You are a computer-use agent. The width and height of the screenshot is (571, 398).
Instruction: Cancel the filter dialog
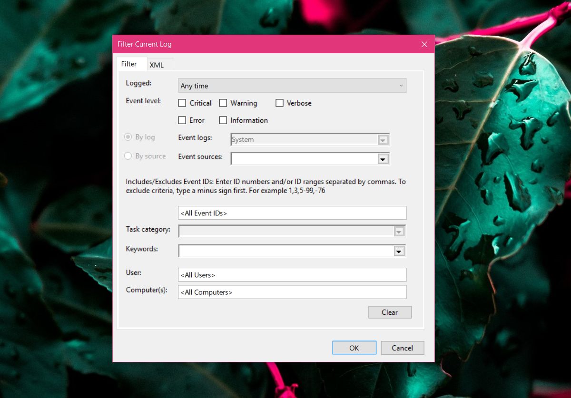[402, 348]
